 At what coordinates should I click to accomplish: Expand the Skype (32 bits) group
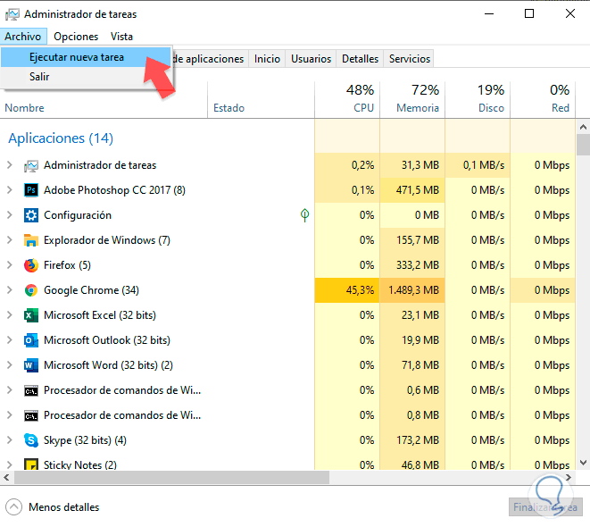coord(10,440)
